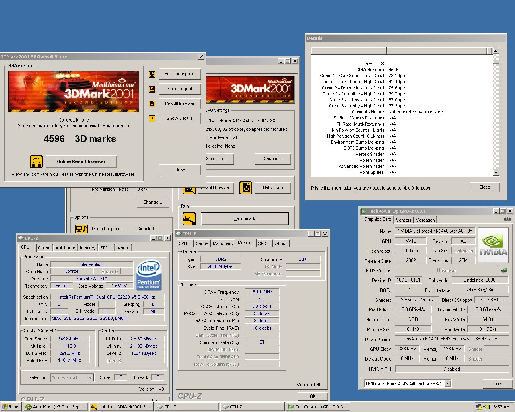The height and width of the screenshot is (412, 515).
Task: Click Change button under Pro Version Tests
Action: 152,202
